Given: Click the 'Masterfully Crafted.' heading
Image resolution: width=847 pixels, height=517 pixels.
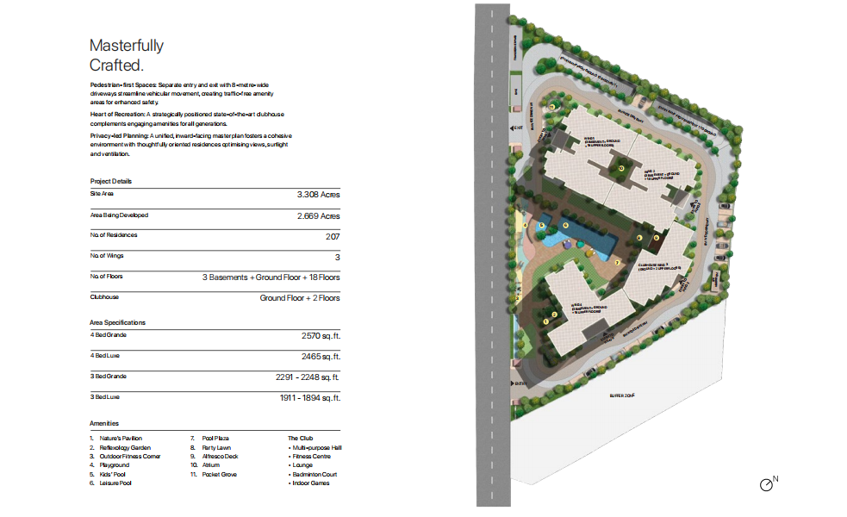Looking at the screenshot, I should tap(127, 55).
